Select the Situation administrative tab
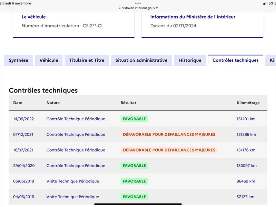 (x=141, y=60)
